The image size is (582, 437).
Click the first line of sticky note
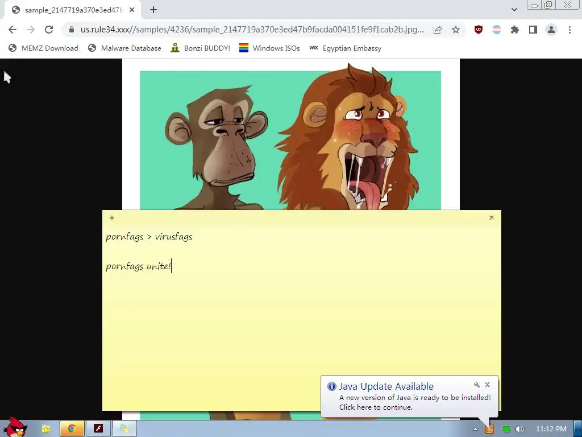149,237
